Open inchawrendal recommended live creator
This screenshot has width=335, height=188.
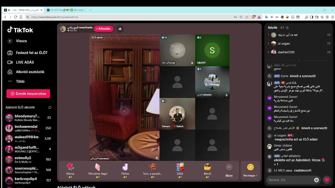click(28, 128)
